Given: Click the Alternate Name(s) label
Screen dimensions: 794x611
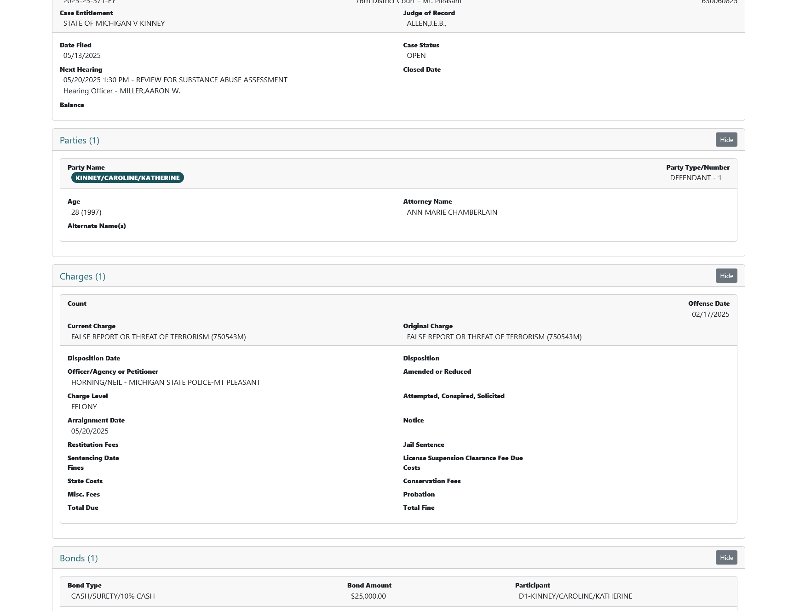Looking at the screenshot, I should 97,226.
